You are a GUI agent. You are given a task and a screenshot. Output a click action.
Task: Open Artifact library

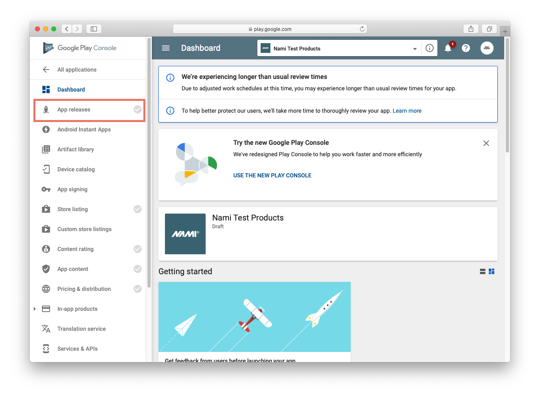pyautogui.click(x=76, y=149)
